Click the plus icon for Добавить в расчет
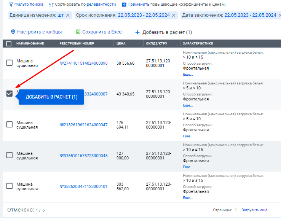This screenshot has width=281, height=218. coord(137,32)
